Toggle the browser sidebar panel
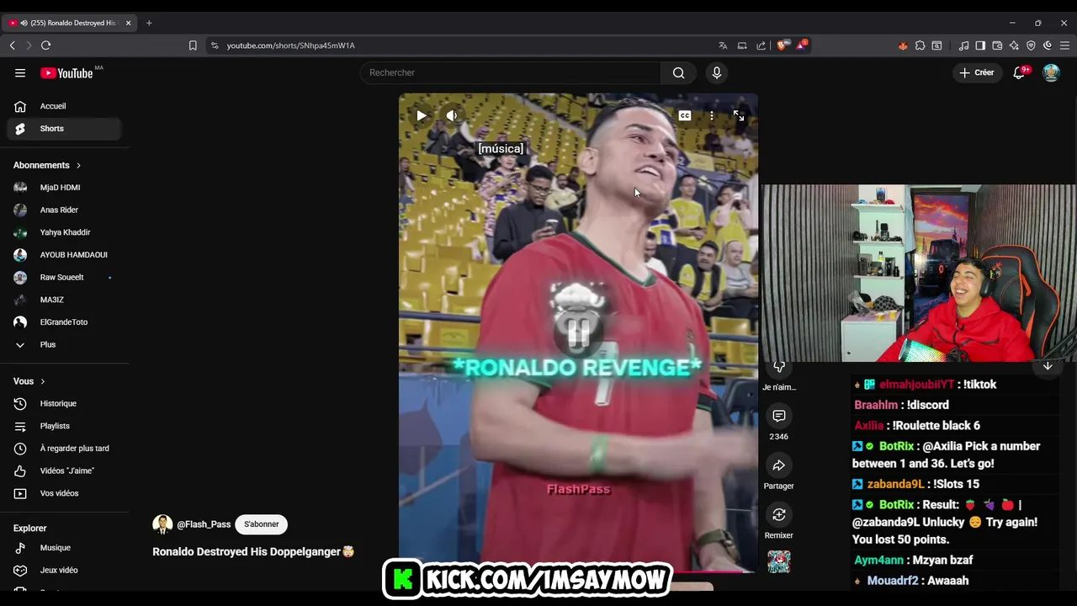Screen dimensions: 1077x606 (x=980, y=45)
